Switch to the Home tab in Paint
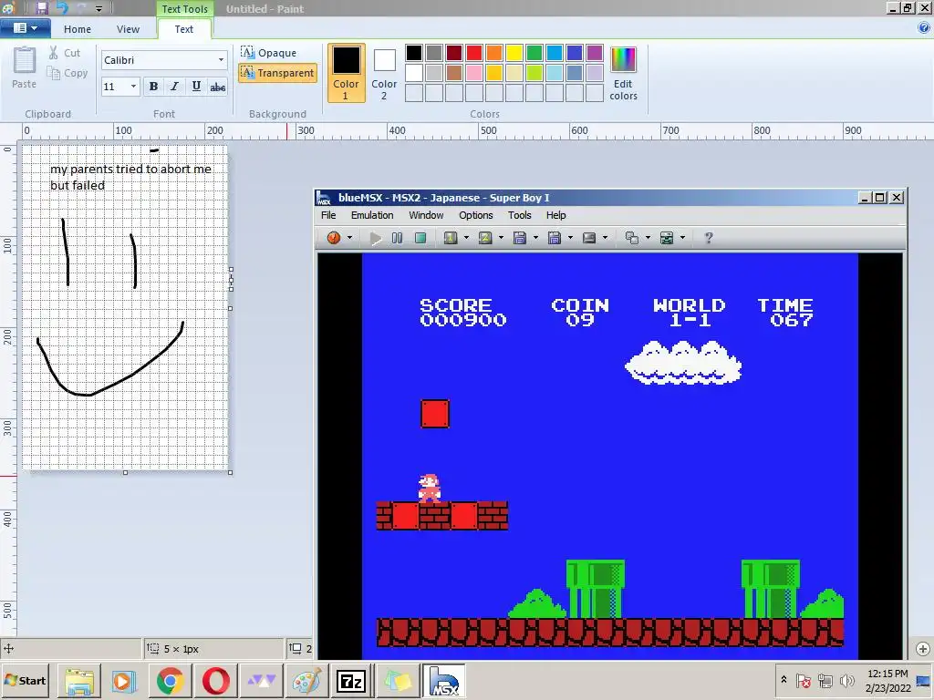The width and height of the screenshot is (934, 700). 78,29
